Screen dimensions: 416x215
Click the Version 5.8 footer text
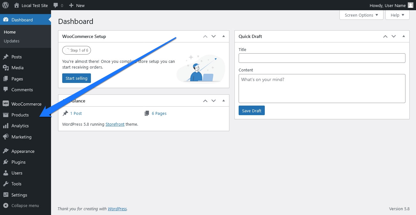pos(399,209)
